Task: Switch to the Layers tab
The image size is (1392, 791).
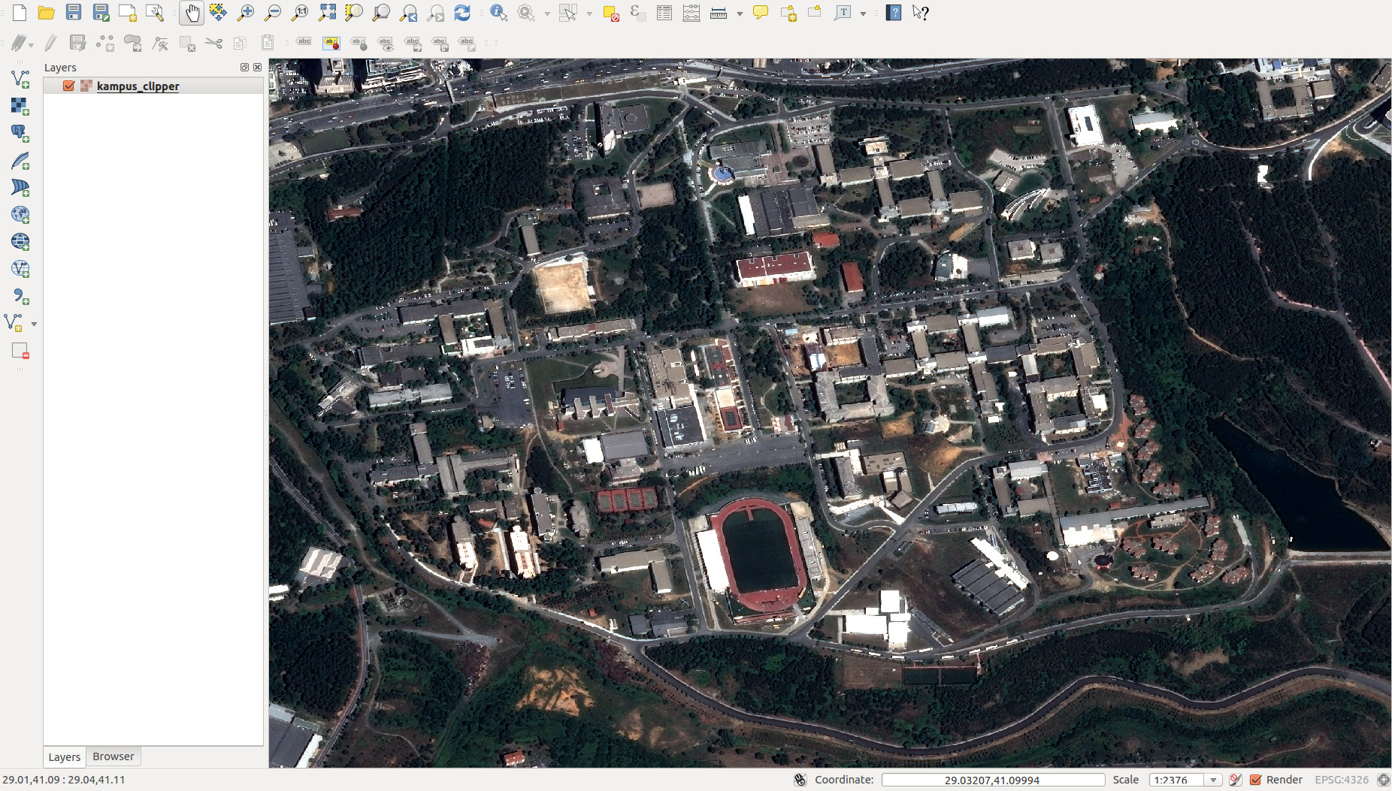Action: [x=65, y=757]
